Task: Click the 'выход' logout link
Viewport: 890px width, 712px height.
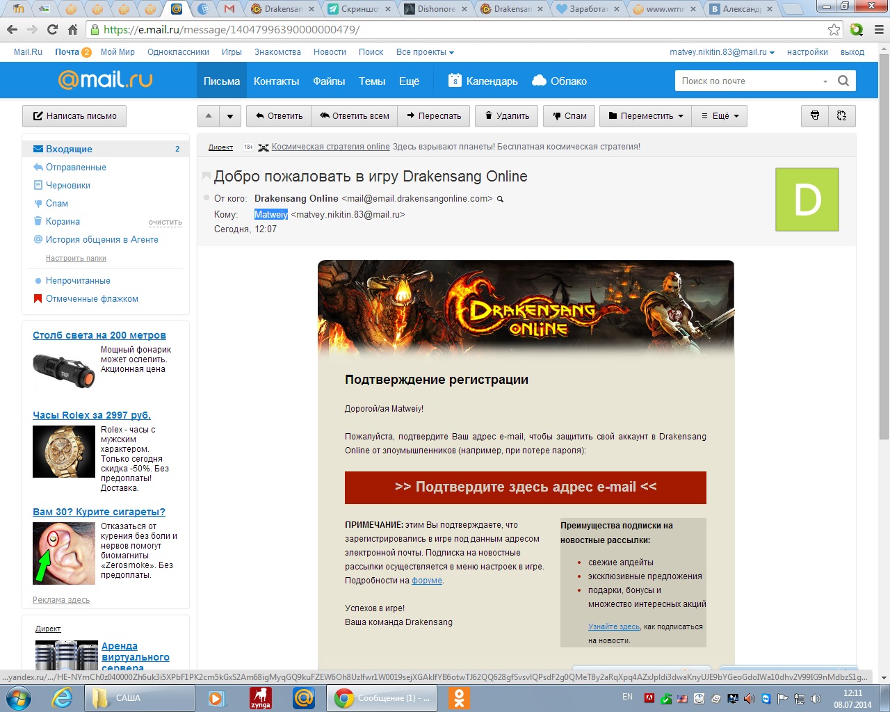Action: point(852,52)
